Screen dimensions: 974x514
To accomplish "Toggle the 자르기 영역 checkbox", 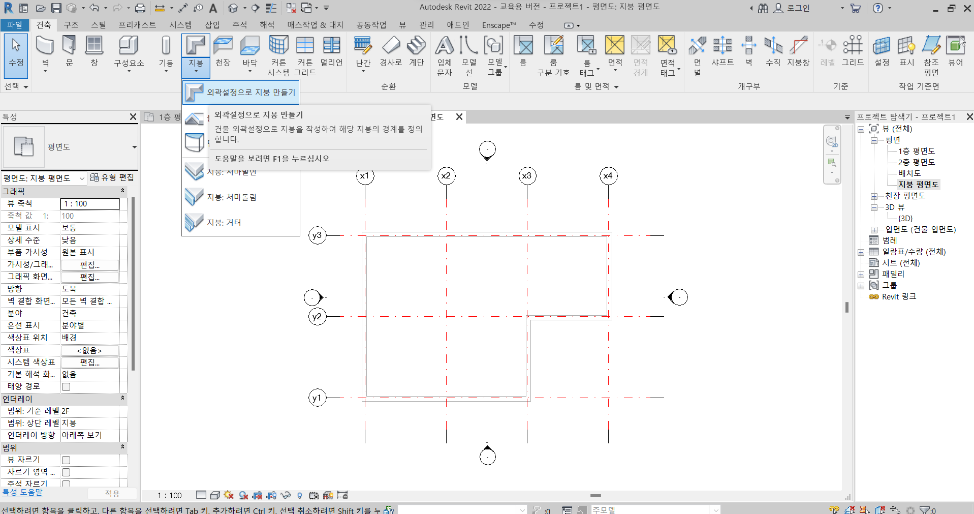I will (x=66, y=472).
